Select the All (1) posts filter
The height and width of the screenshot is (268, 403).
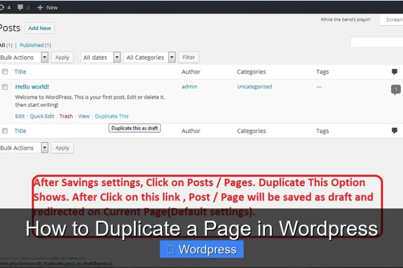(x=6, y=45)
